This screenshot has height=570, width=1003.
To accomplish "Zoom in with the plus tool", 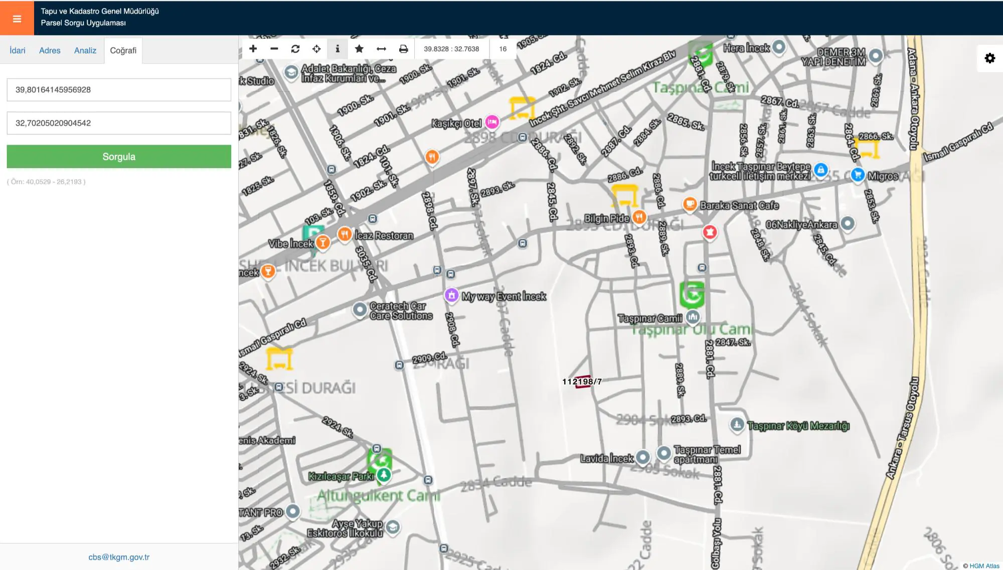I will (x=253, y=49).
